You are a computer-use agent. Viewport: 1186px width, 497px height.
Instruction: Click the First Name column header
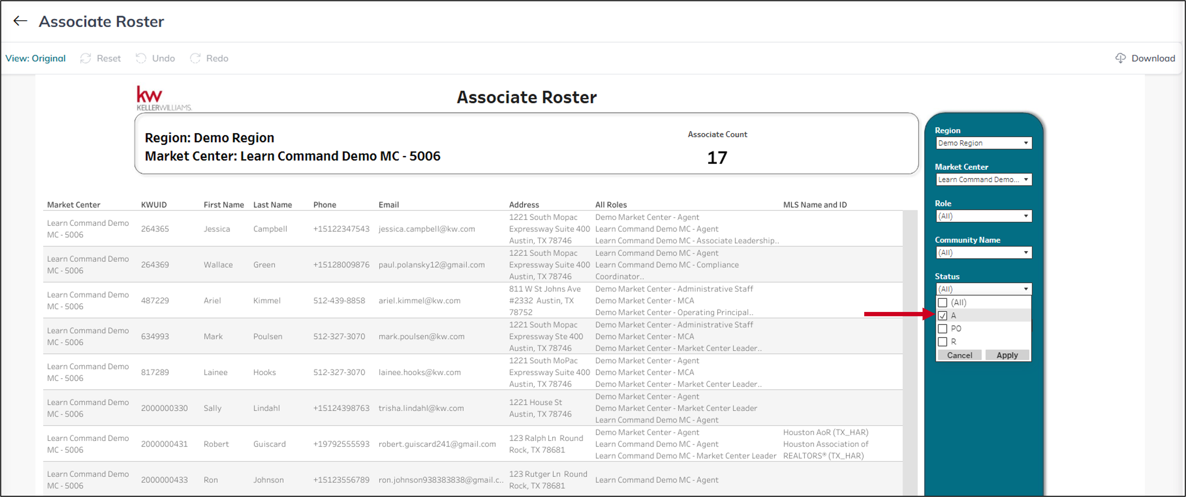click(x=224, y=205)
